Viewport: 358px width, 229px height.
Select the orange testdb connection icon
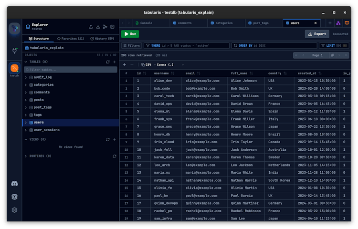coord(14,68)
